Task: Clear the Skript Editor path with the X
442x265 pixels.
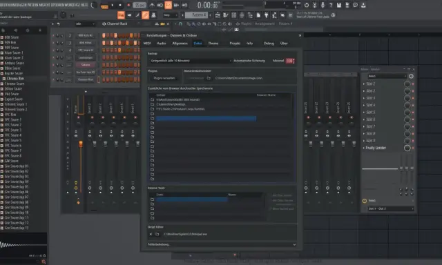Action: [151, 234]
